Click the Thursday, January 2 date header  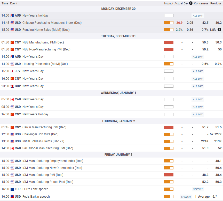[118, 121]
